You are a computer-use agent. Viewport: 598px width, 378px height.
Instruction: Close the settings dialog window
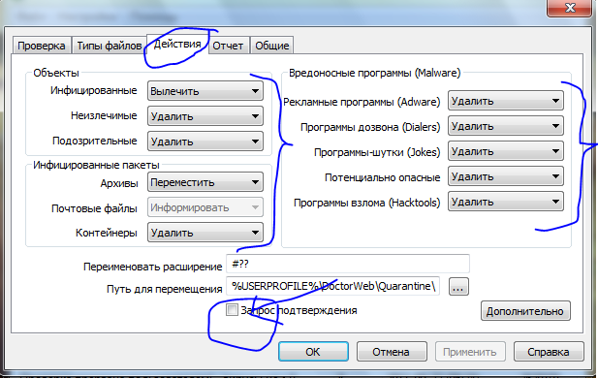coord(570,7)
